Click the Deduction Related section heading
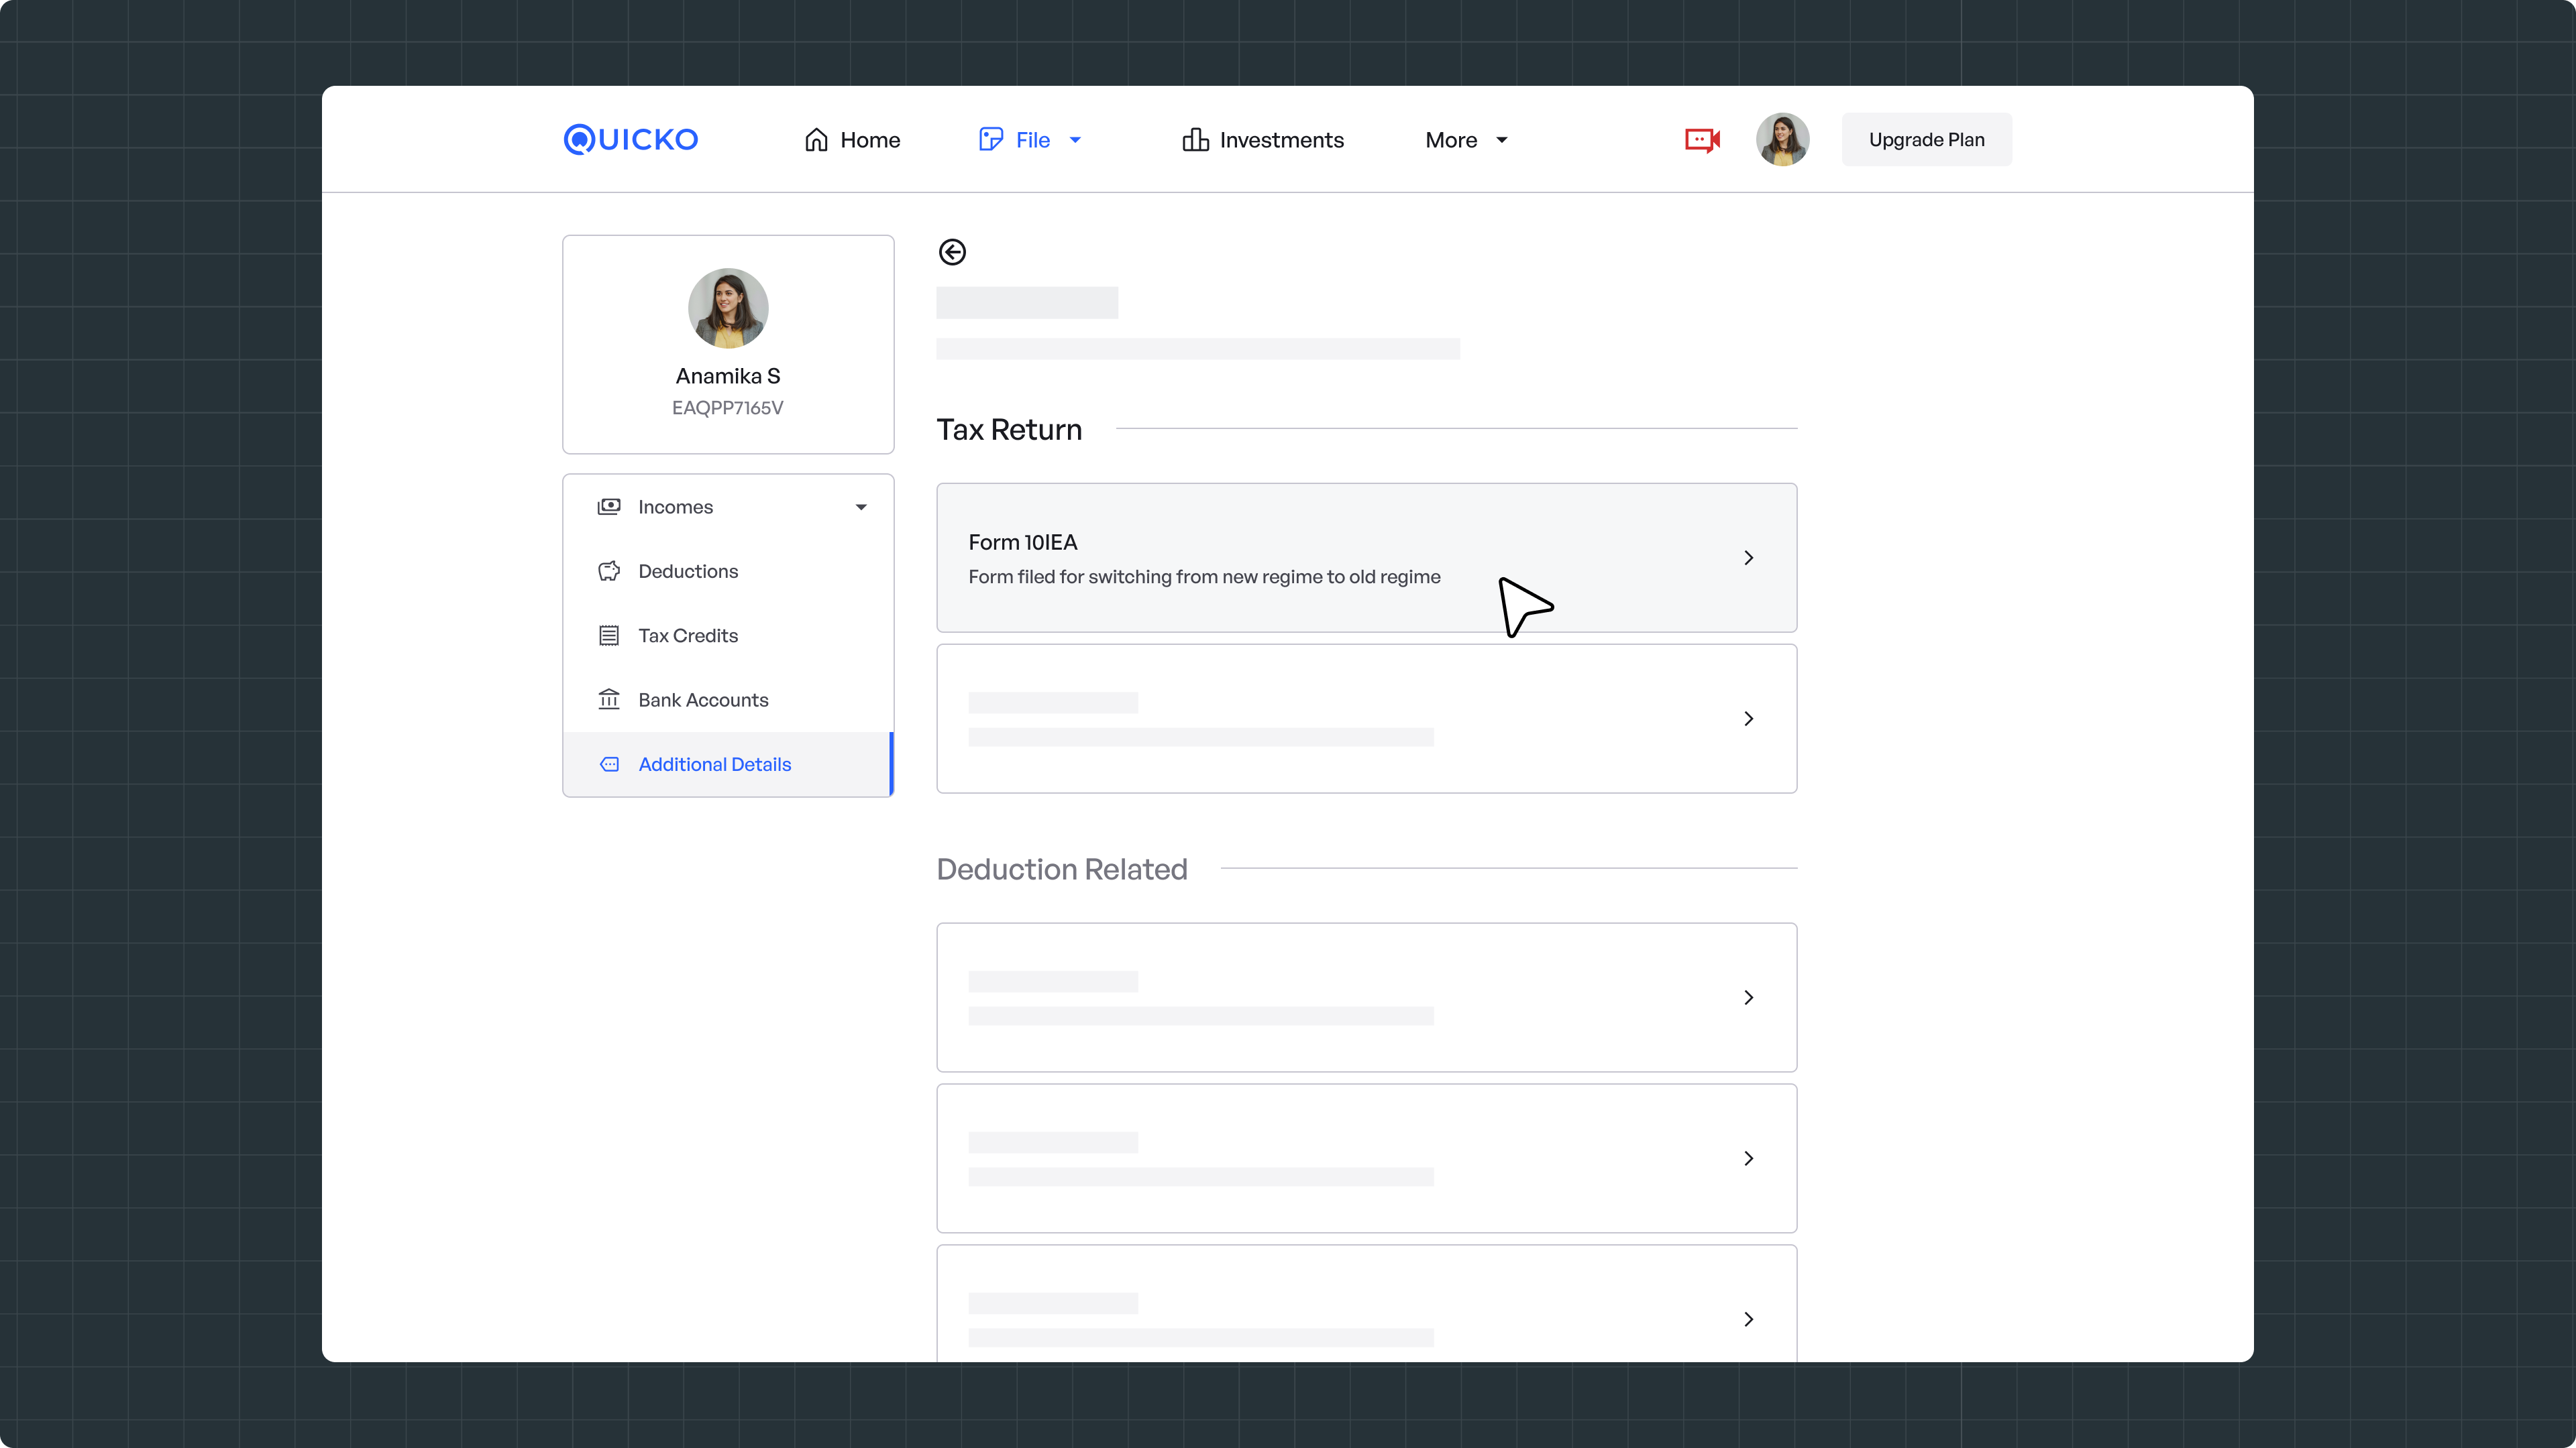Screen dimensions: 2576x1448 point(1062,869)
